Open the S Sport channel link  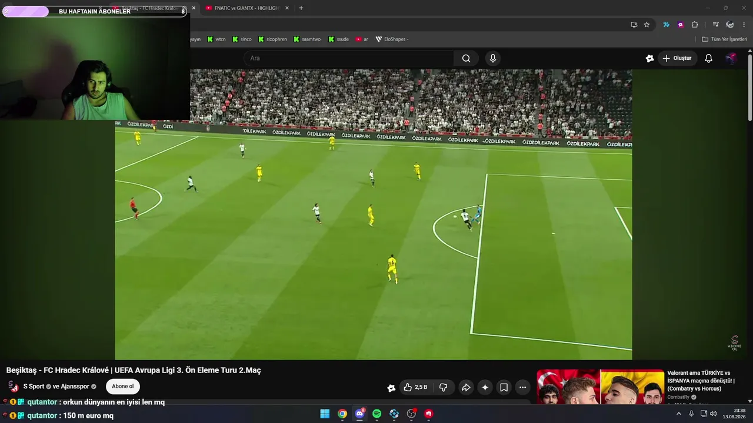point(34,387)
